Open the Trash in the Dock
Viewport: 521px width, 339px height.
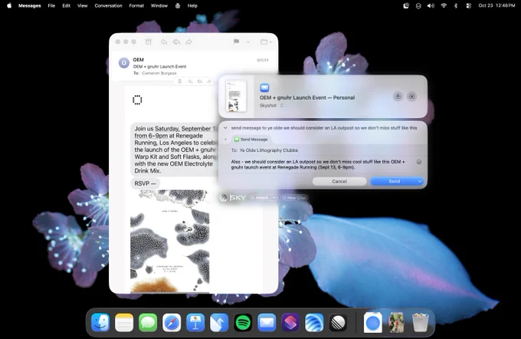pos(420,322)
